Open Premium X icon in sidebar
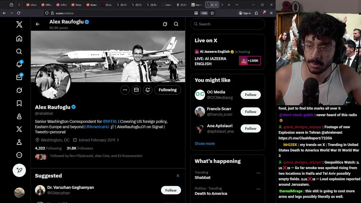The width and height of the screenshot is (361, 203). [19, 129]
